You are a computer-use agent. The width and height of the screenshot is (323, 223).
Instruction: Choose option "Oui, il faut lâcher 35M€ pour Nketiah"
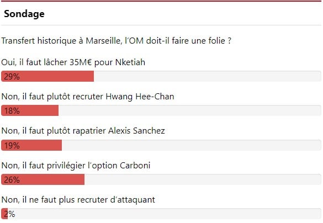click(73, 62)
